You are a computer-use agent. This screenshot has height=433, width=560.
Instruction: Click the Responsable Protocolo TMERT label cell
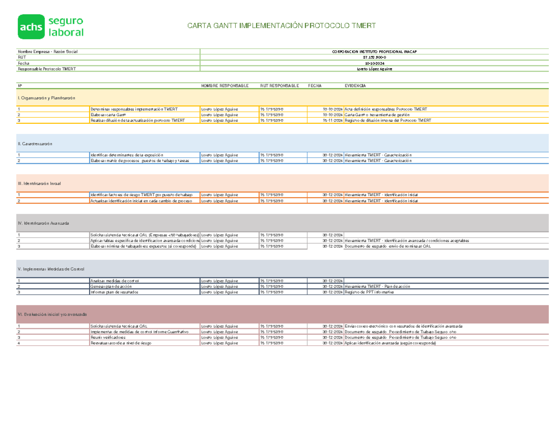46,69
